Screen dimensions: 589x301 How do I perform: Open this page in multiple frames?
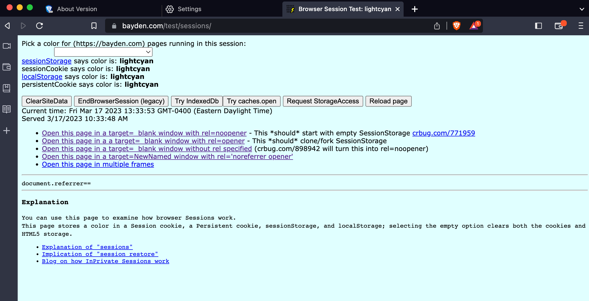tap(98, 164)
